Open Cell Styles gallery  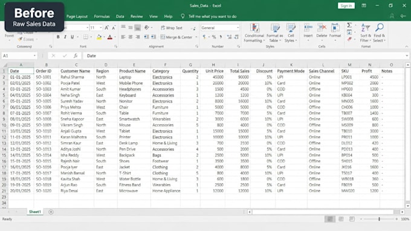(x=291, y=33)
